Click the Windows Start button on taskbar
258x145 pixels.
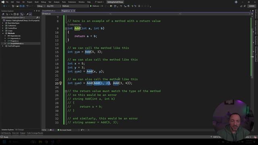[4, 142]
